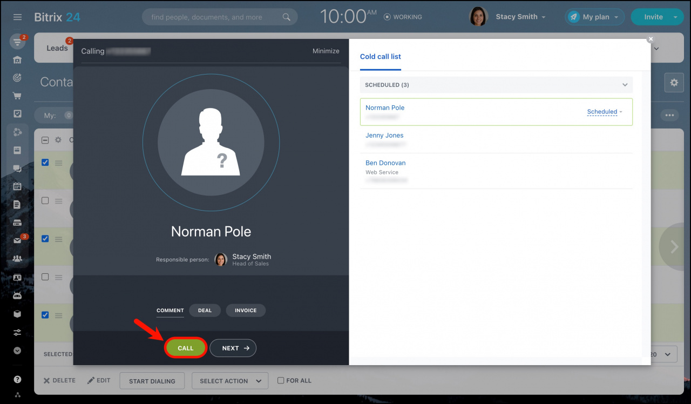This screenshot has width=691, height=404.
Task: Click the EDIT action
Action: (x=99, y=380)
